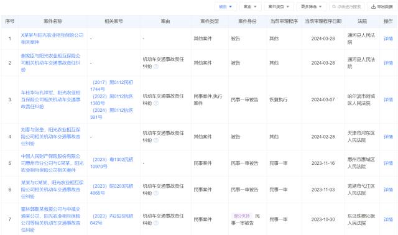Image resolution: width=398 pixels, height=235 pixels.
Task: Select the date 2024-02-28 cell
Action: coord(323,137)
